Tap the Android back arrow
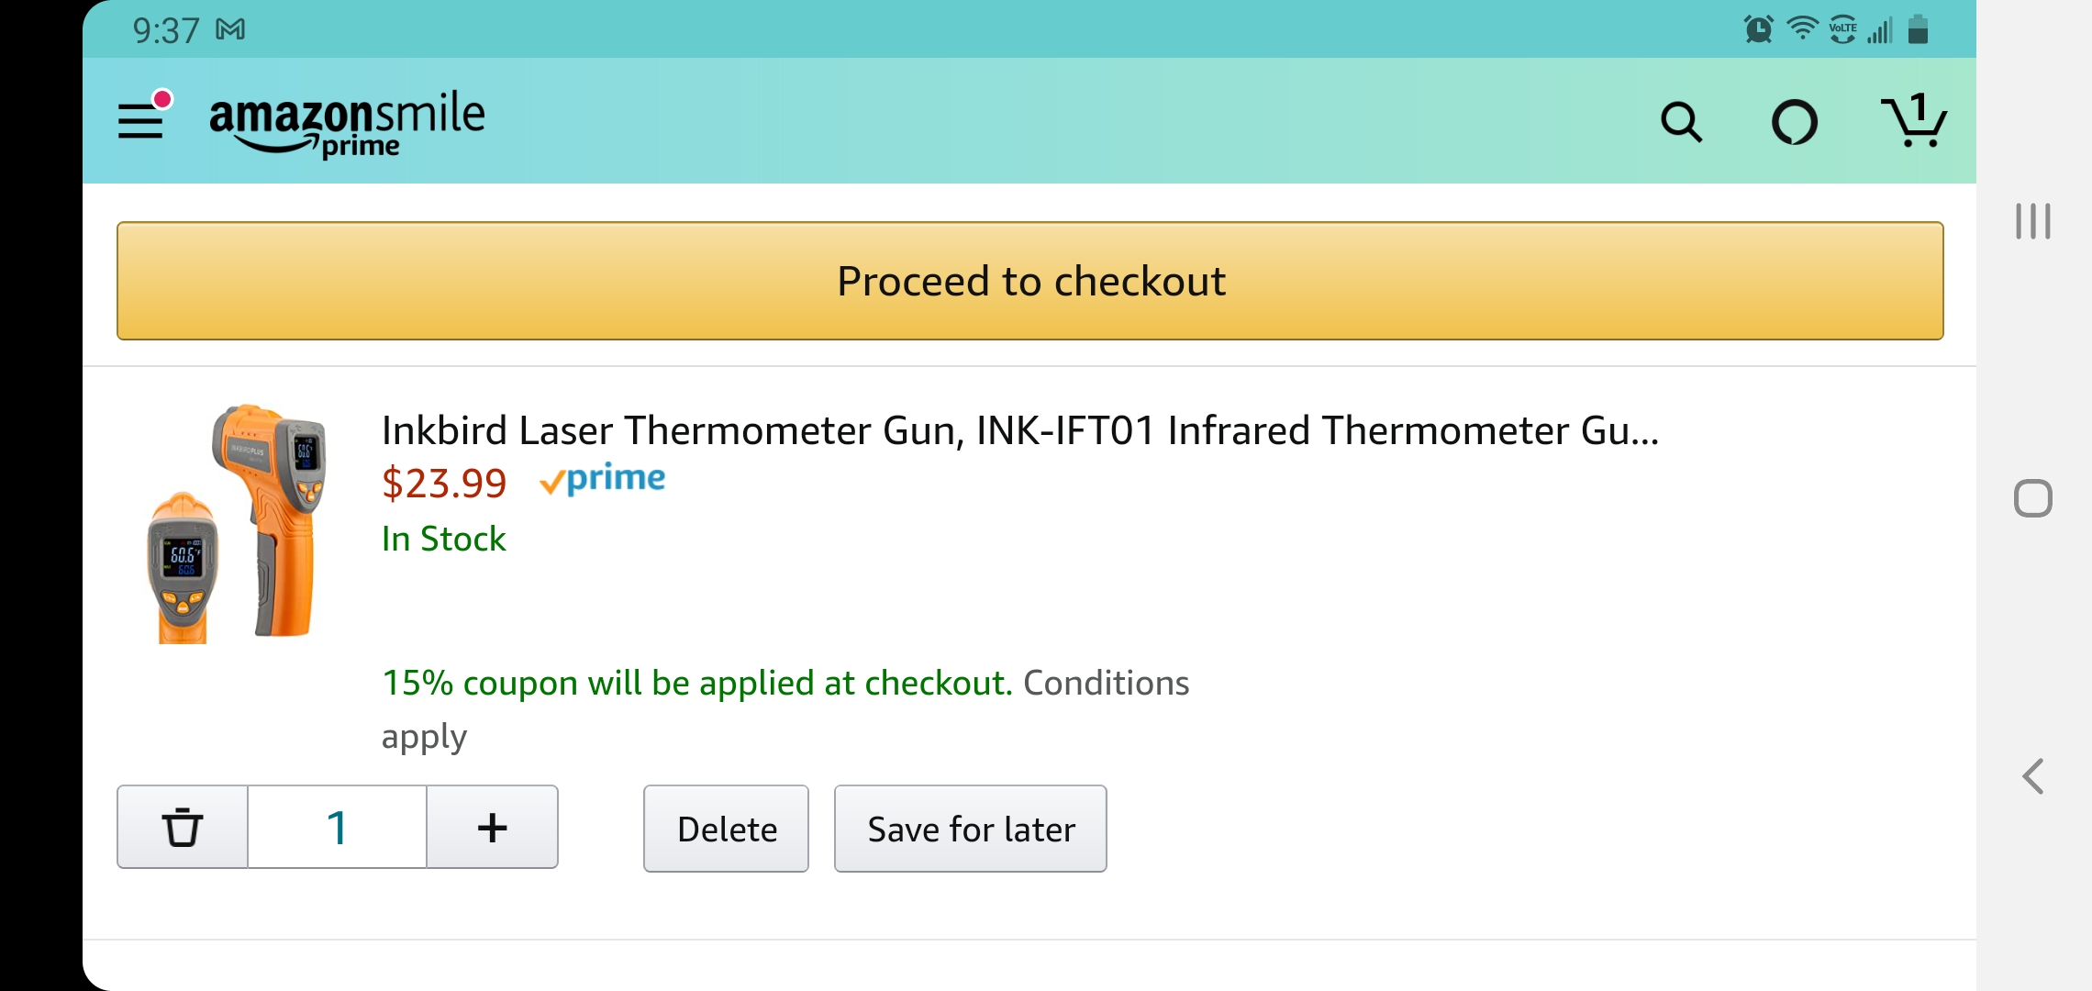The image size is (2092, 991). coord(2033,776)
